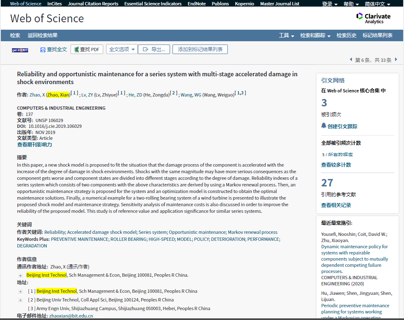Viewport: 404px width, 320px height.
Task: Open the 登录 login dropdown
Action: coord(330,4)
